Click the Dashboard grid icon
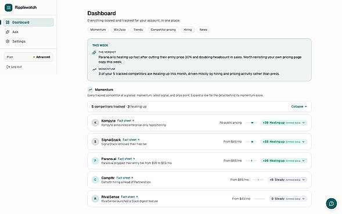This screenshot has height=214, width=342. tap(8, 22)
